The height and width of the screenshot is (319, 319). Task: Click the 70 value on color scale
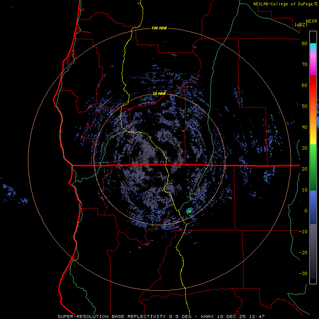pyautogui.click(x=304, y=65)
